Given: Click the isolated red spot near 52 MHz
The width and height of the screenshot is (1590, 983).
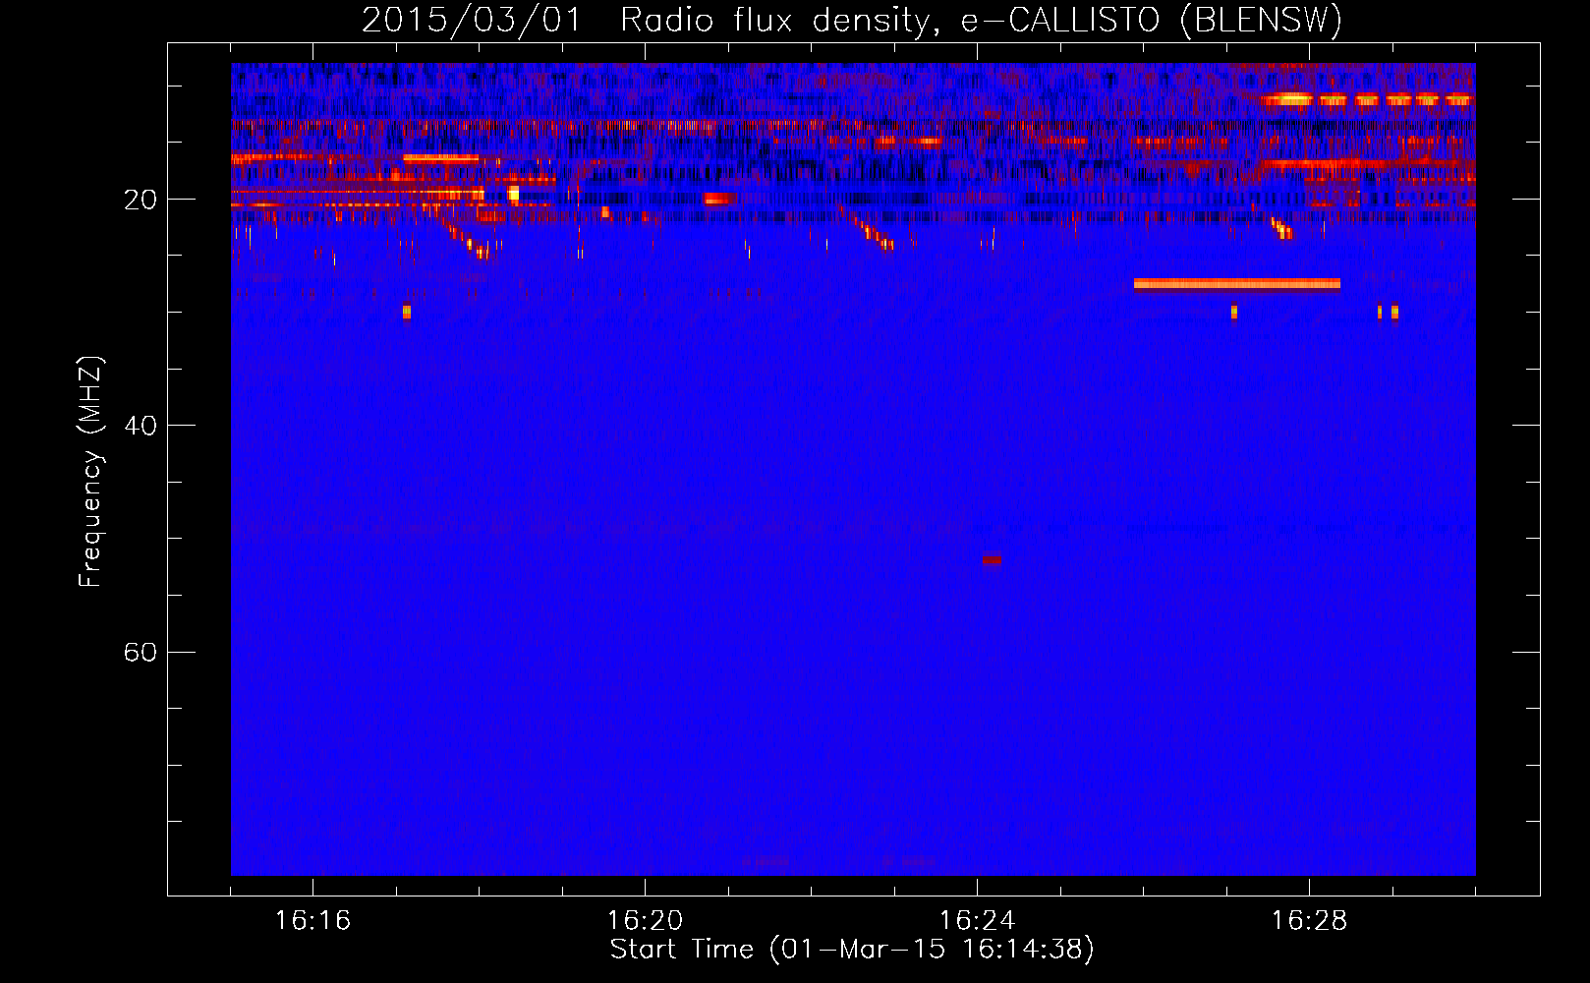Looking at the screenshot, I should click(x=992, y=560).
